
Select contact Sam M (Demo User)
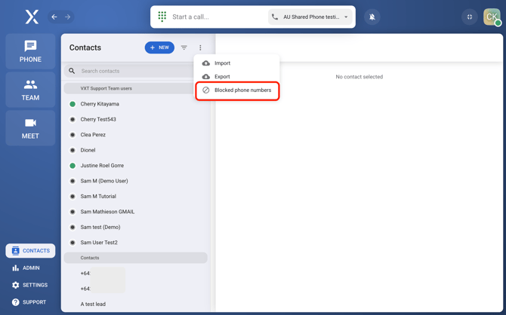135,181
